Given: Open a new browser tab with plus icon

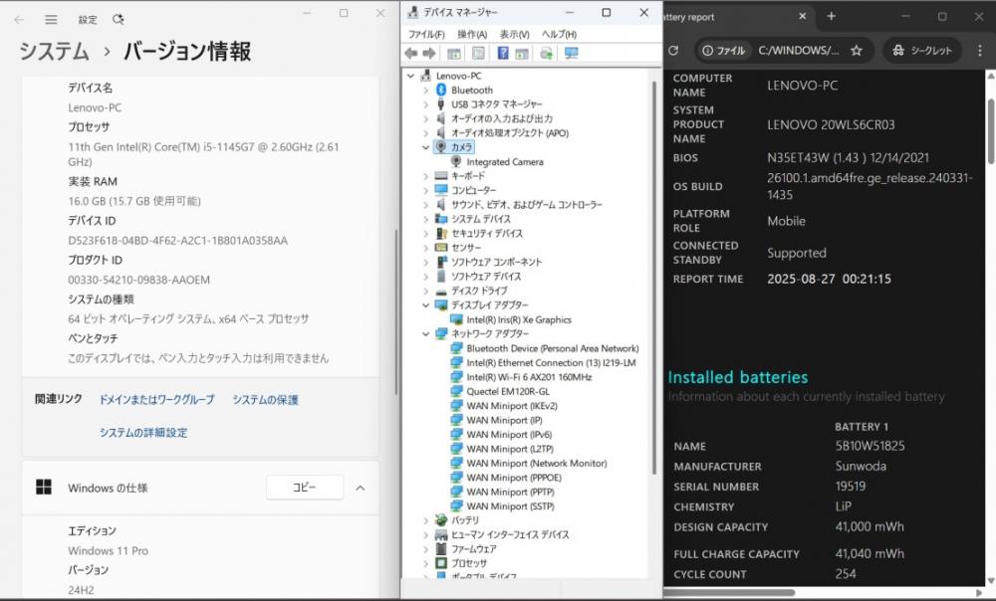Looking at the screenshot, I should 831,17.
